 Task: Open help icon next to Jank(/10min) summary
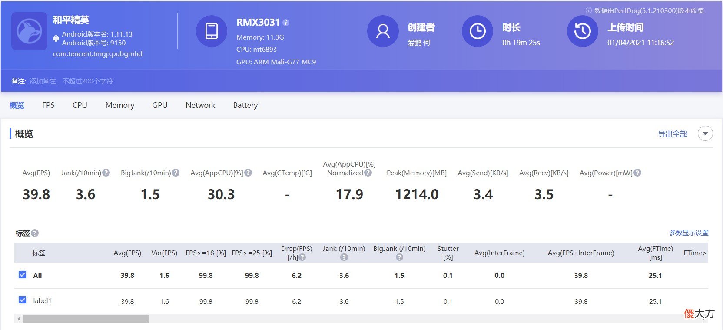pos(106,173)
